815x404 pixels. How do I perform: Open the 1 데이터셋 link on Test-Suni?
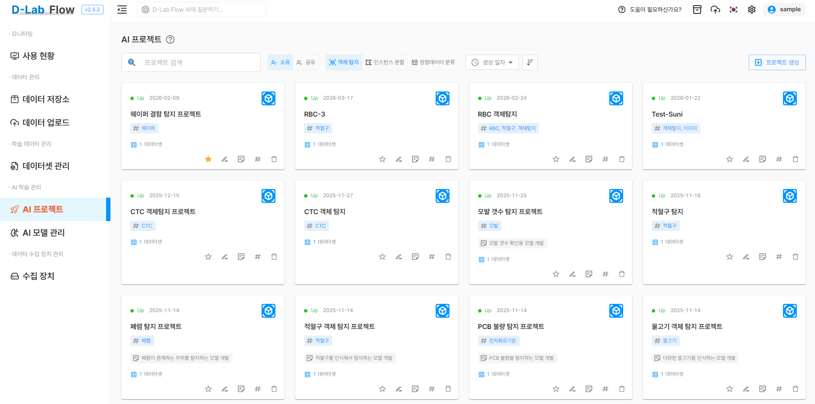(667, 144)
